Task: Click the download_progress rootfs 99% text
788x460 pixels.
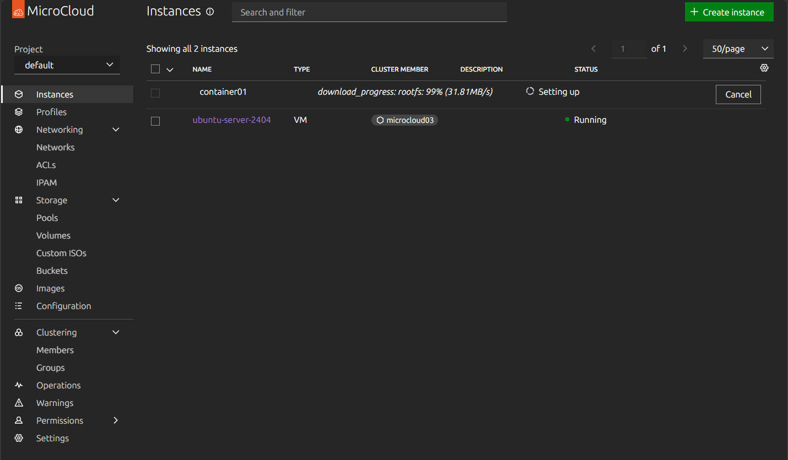Action: point(405,92)
